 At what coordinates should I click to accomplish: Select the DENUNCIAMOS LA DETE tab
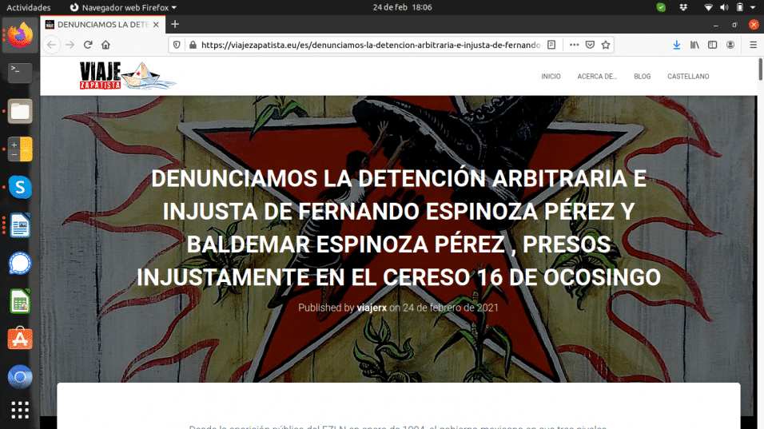[x=103, y=24]
